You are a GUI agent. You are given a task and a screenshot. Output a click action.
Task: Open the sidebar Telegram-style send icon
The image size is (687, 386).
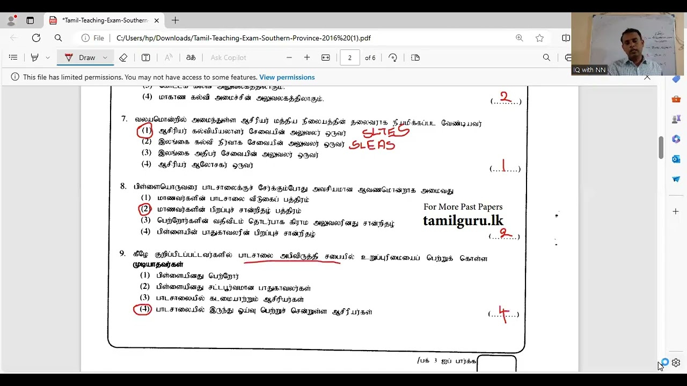coord(676,179)
